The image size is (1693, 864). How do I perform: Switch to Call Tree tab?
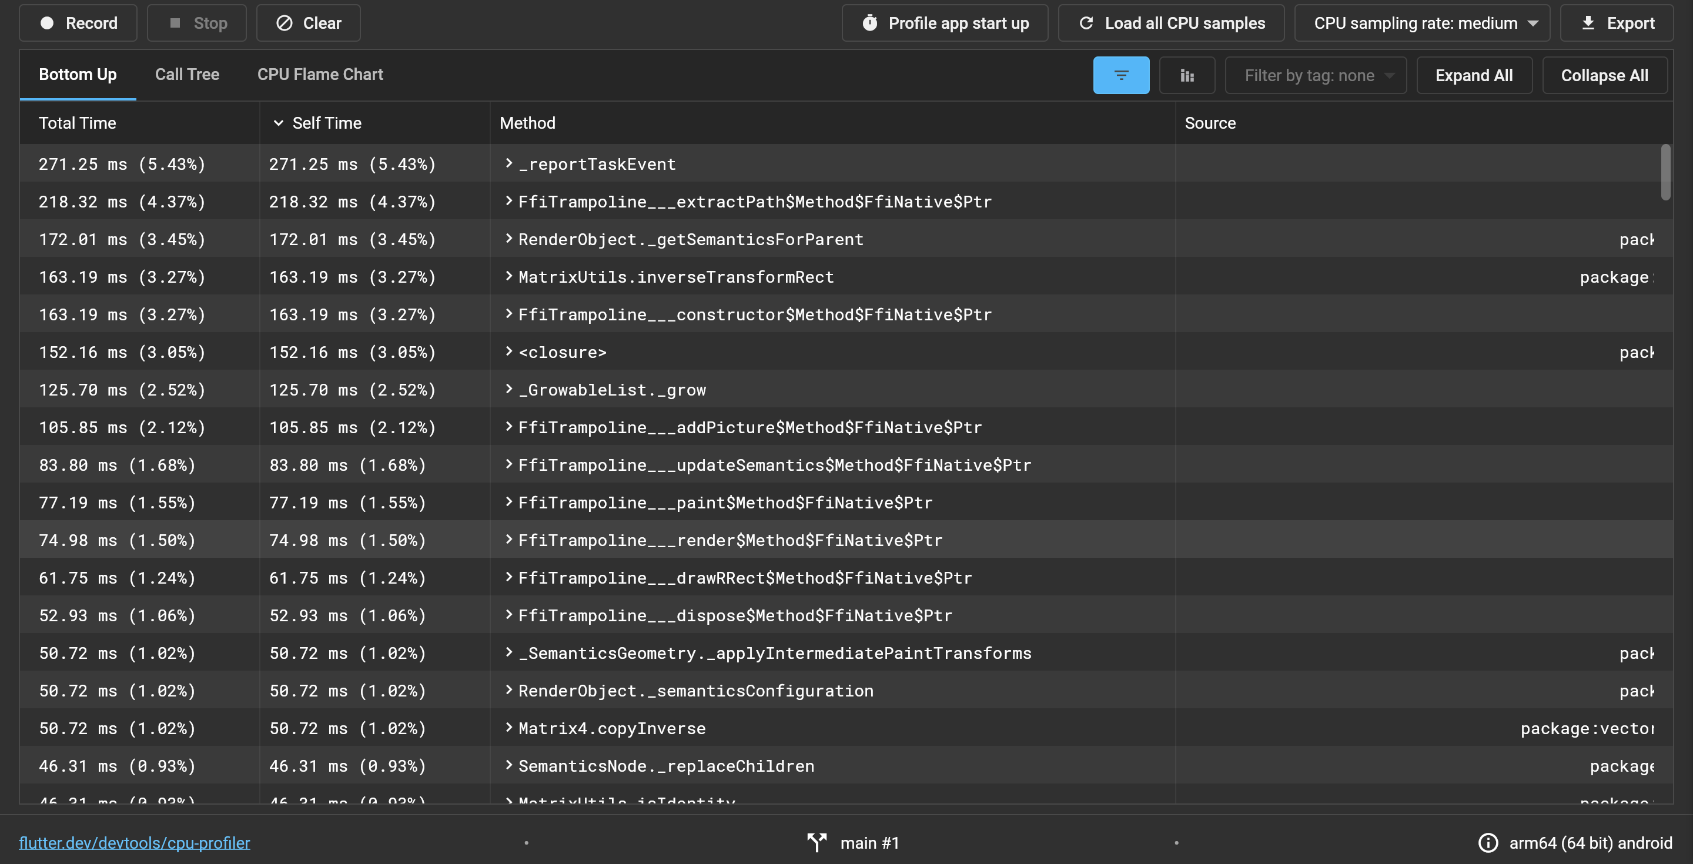point(187,74)
